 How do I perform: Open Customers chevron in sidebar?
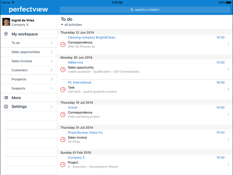[x=51, y=70]
